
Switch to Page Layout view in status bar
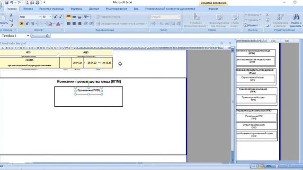point(258,166)
